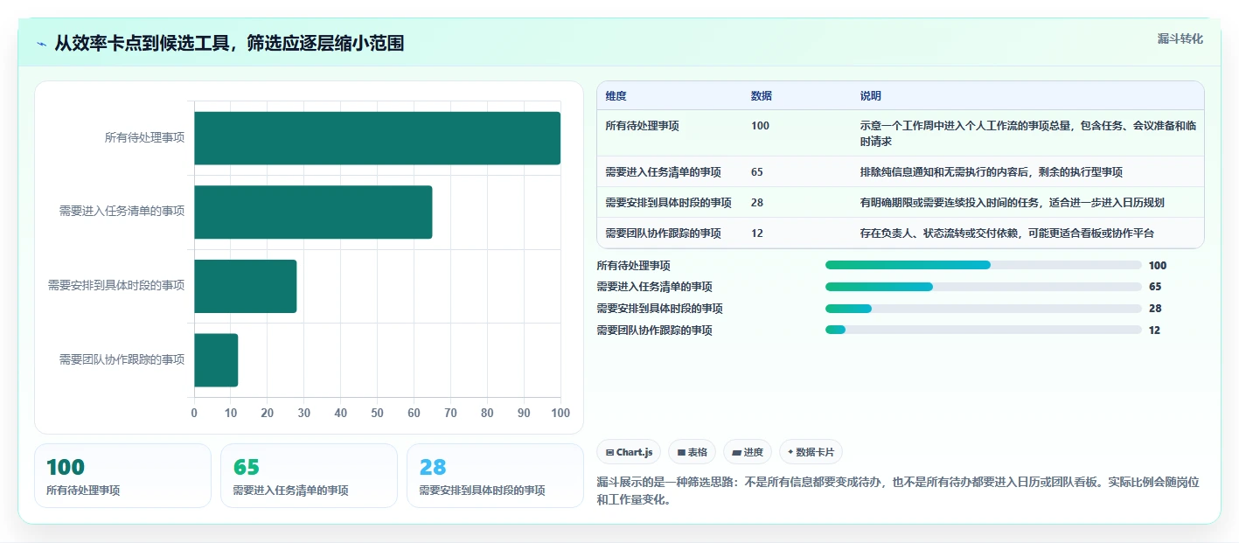Click the 需要进入任务清单的事项 progress bar

(983, 287)
